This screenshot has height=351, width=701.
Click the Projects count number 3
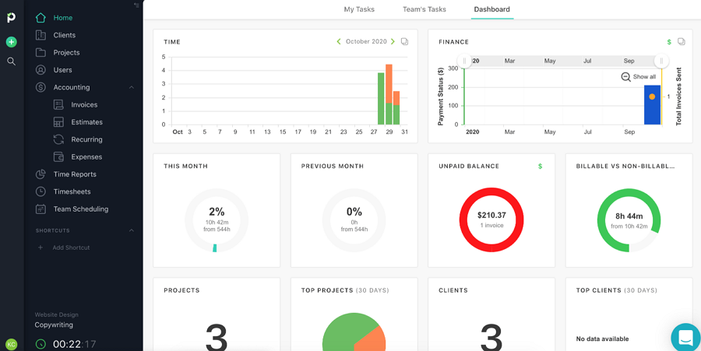click(x=217, y=337)
